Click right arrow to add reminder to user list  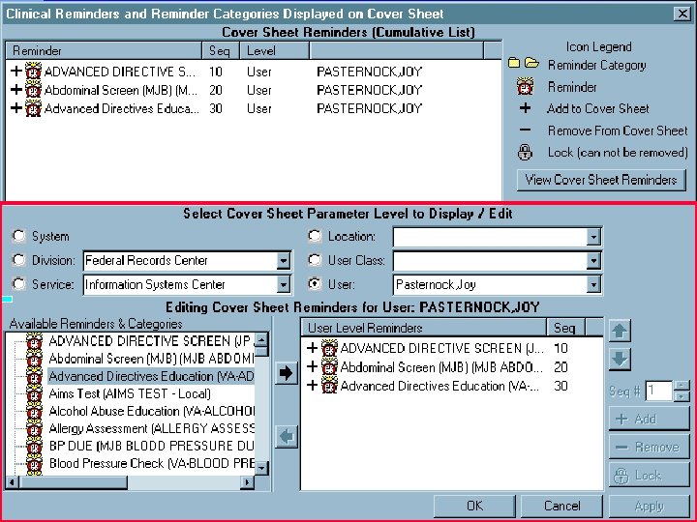pos(287,373)
